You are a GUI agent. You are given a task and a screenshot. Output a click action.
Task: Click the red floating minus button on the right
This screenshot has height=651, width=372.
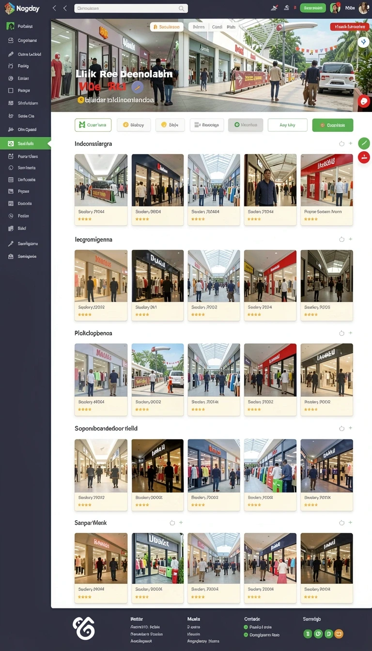click(x=364, y=157)
